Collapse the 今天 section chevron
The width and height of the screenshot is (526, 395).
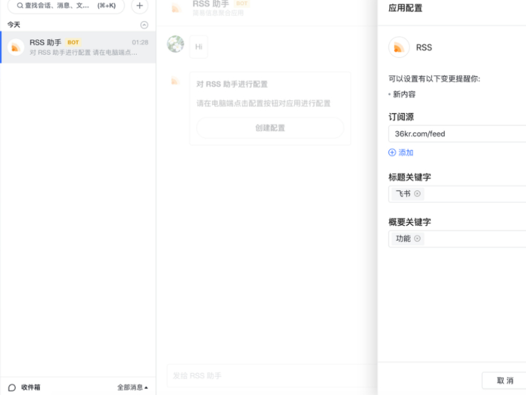(x=144, y=25)
